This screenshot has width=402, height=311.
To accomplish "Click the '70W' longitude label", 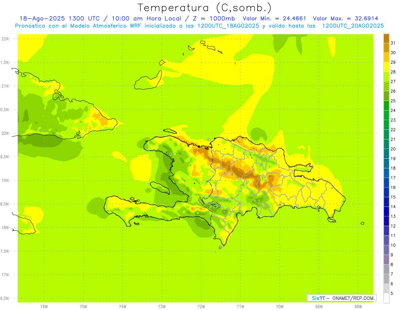I will [280, 307].
